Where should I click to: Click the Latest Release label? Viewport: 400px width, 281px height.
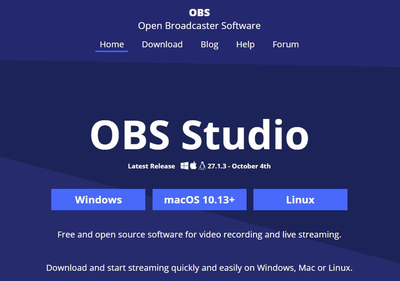(x=151, y=166)
